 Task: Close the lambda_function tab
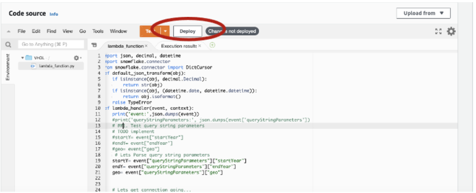click(146, 46)
